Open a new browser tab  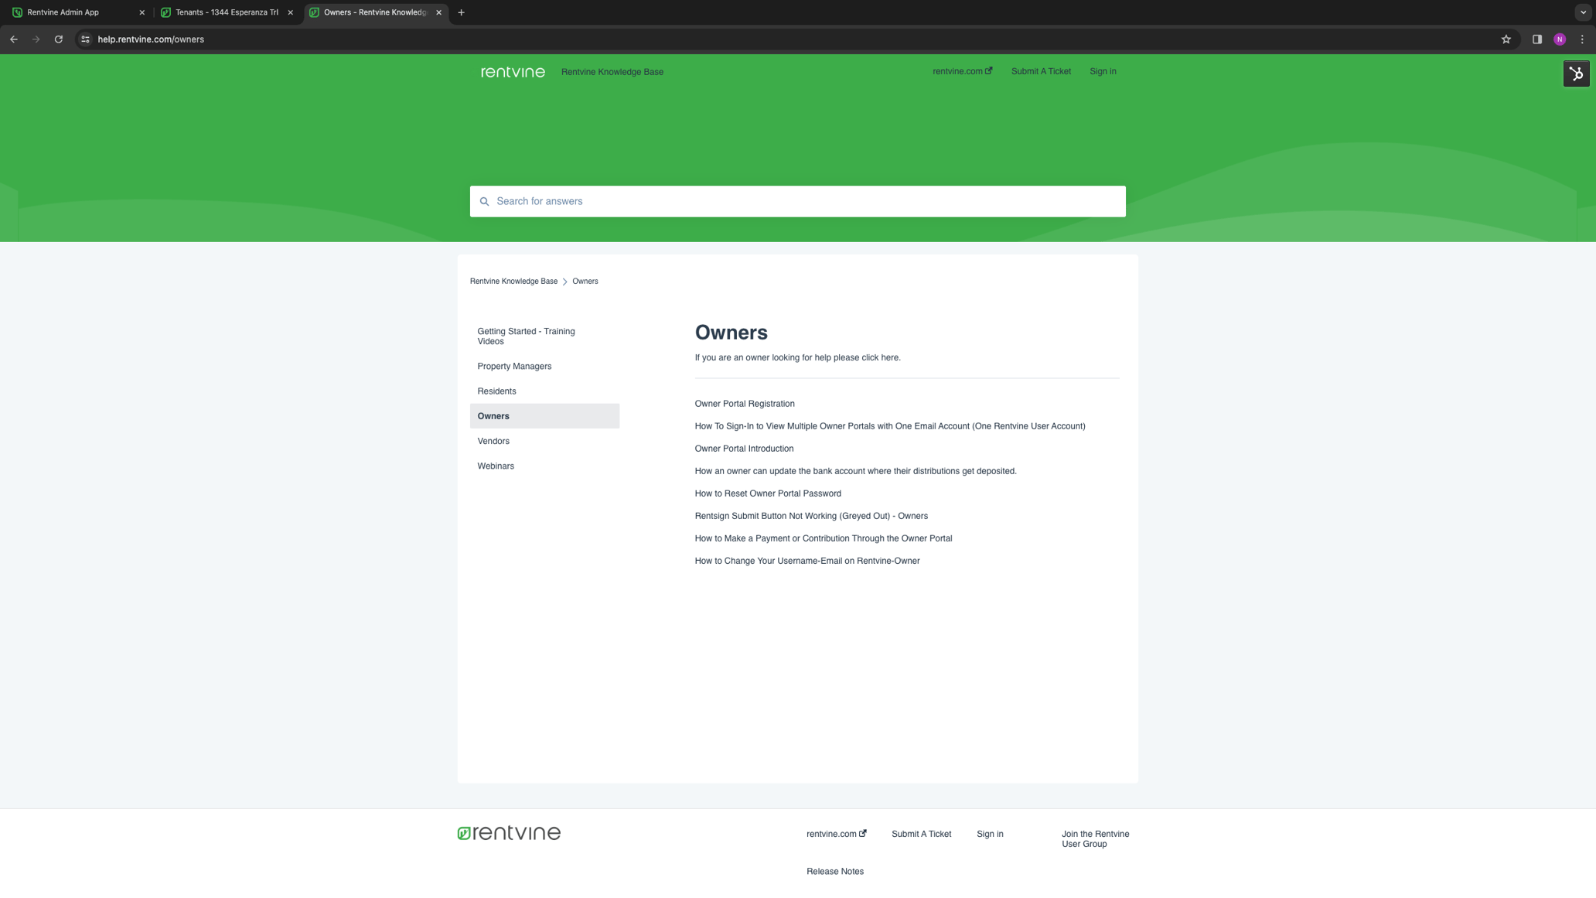click(461, 12)
